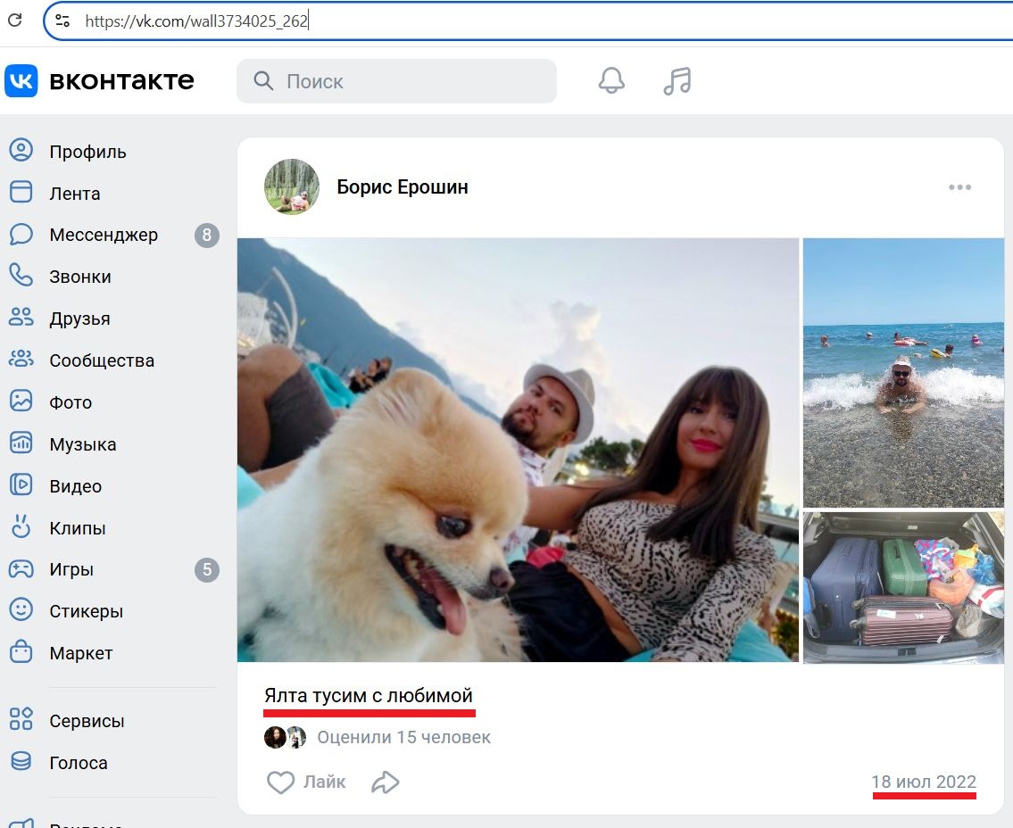The width and height of the screenshot is (1013, 828).
Task: Open Борис Ерошин's profile name
Action: [x=403, y=187]
